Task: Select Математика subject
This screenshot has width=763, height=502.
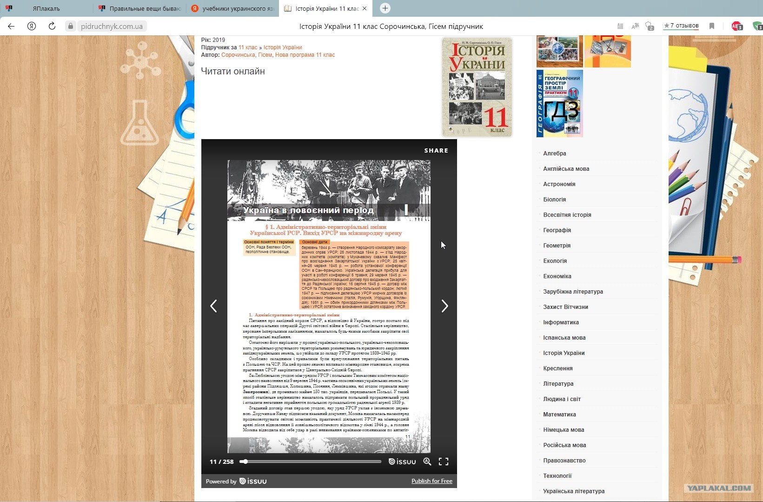Action: [x=559, y=415]
